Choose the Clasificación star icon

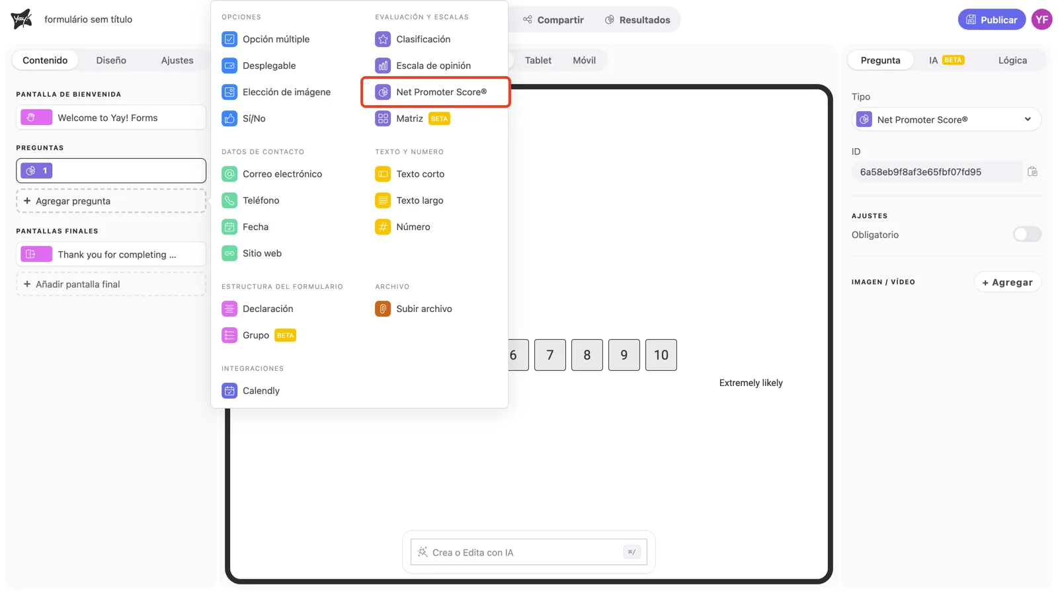pos(383,39)
